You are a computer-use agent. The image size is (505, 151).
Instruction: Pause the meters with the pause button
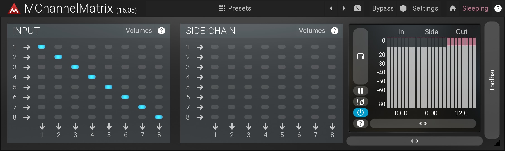click(361, 91)
